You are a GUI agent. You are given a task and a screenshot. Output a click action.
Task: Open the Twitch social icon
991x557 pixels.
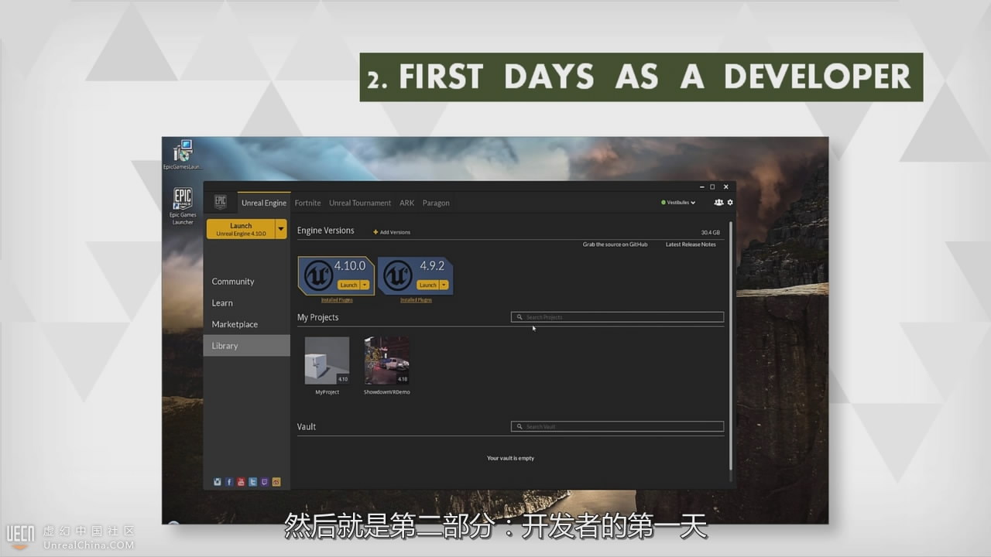coord(265,482)
